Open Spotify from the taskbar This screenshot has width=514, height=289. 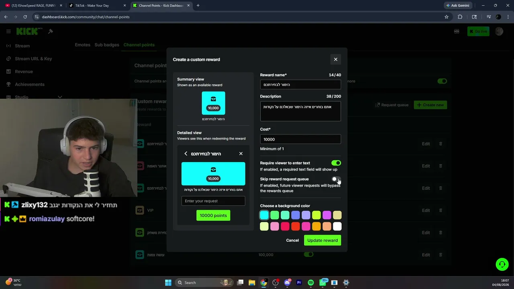click(311, 283)
